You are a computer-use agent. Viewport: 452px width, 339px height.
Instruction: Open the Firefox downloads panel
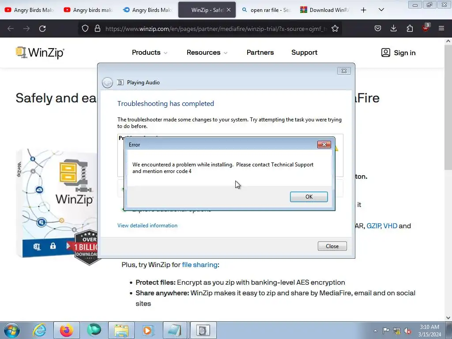[393, 29]
